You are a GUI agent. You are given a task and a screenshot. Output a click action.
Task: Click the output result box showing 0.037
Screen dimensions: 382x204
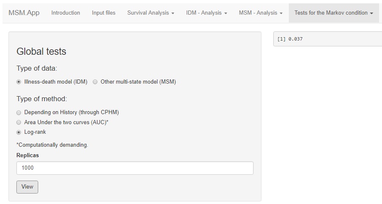point(327,39)
